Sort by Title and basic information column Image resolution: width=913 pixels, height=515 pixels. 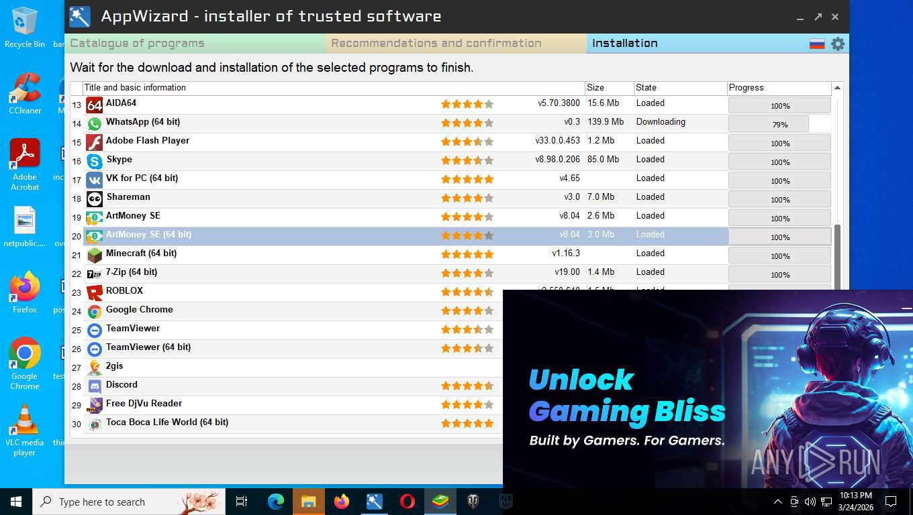pyautogui.click(x=334, y=88)
